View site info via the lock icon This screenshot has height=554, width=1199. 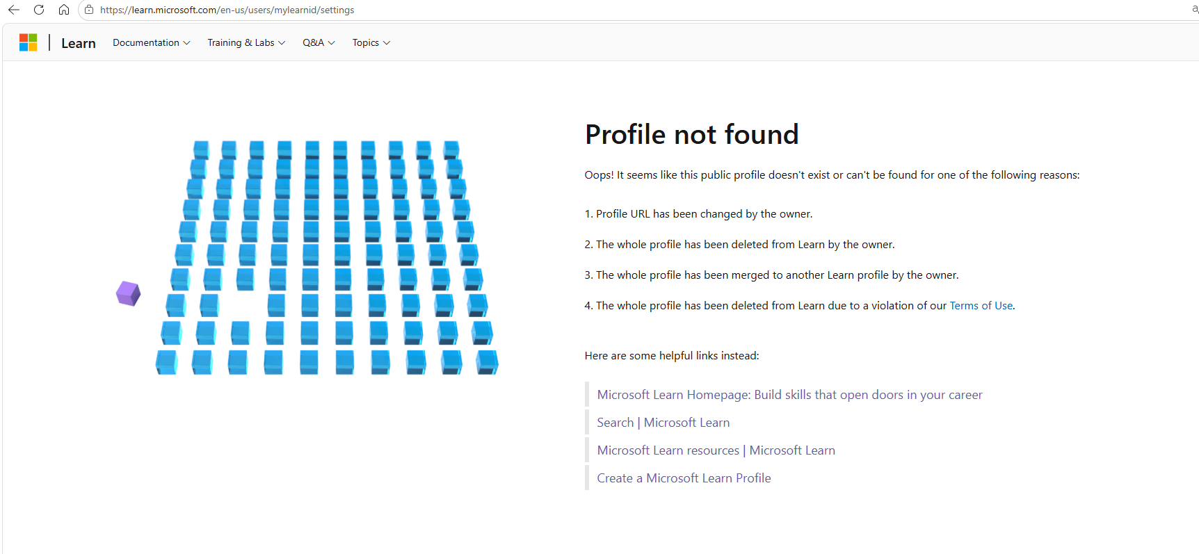tap(89, 10)
